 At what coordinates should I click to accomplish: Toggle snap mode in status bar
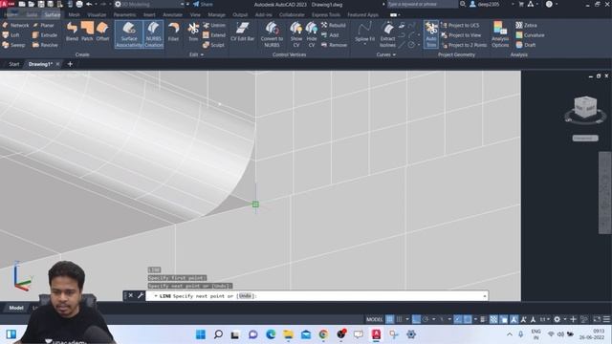pyautogui.click(x=399, y=319)
